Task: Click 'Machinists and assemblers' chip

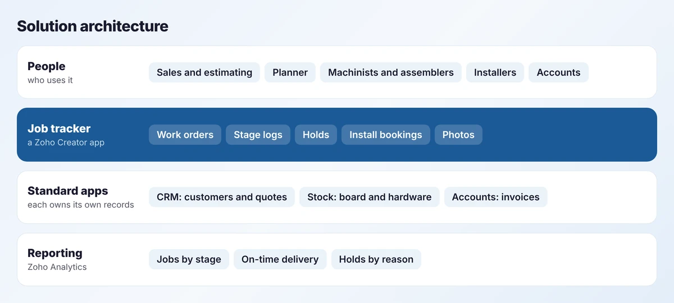Action: pyautogui.click(x=391, y=72)
